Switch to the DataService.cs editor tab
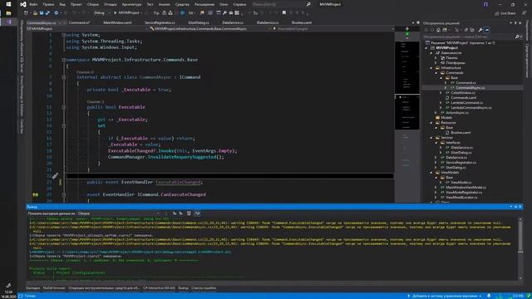The width and height of the screenshot is (532, 299). tap(233, 22)
